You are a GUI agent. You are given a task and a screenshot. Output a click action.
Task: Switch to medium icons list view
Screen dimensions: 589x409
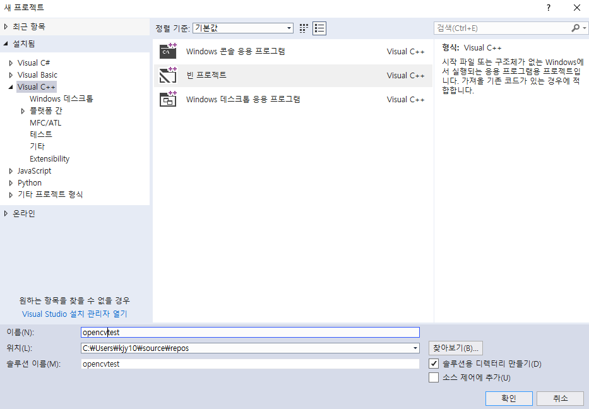(319, 28)
